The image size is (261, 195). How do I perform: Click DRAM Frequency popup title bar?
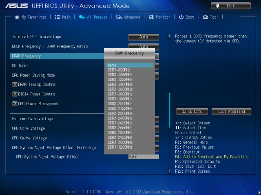point(130,53)
